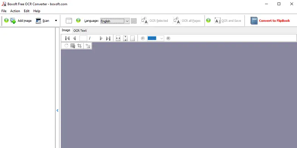The height and width of the screenshot is (148, 297).
Task: Jump to the last page
Action: 108,38
